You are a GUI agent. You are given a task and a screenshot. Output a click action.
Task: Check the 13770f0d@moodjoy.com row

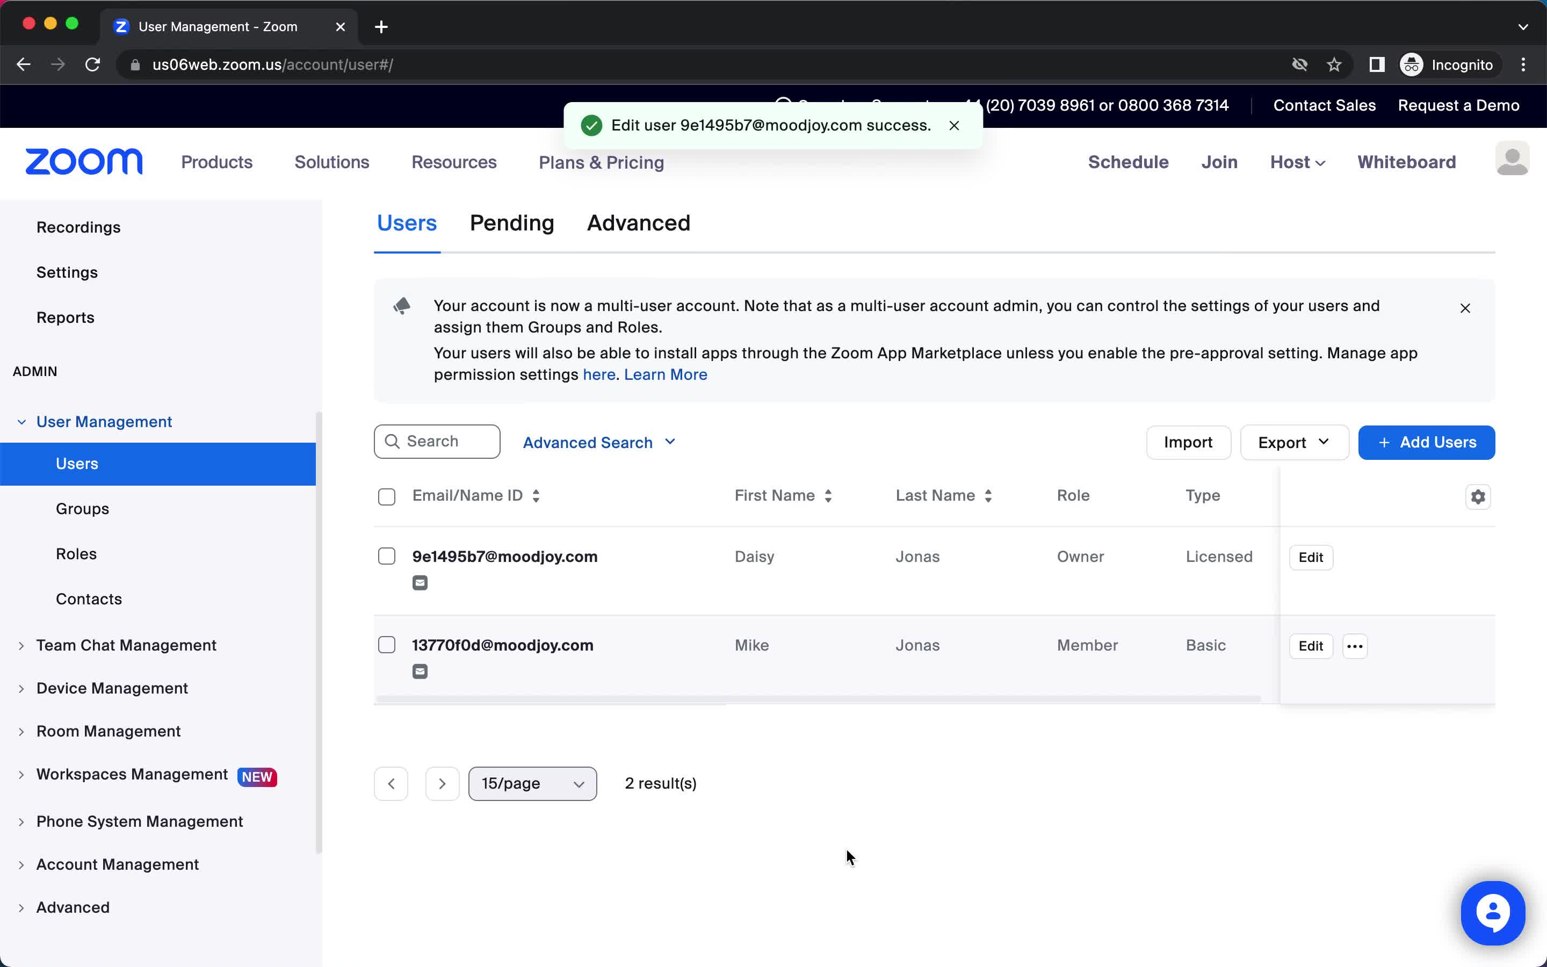point(387,645)
